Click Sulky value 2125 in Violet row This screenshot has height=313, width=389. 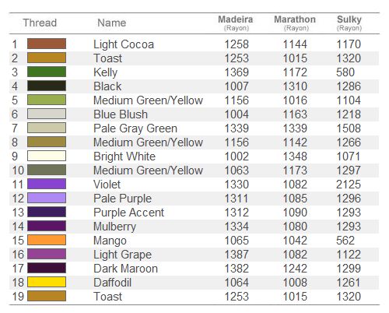pos(349,185)
